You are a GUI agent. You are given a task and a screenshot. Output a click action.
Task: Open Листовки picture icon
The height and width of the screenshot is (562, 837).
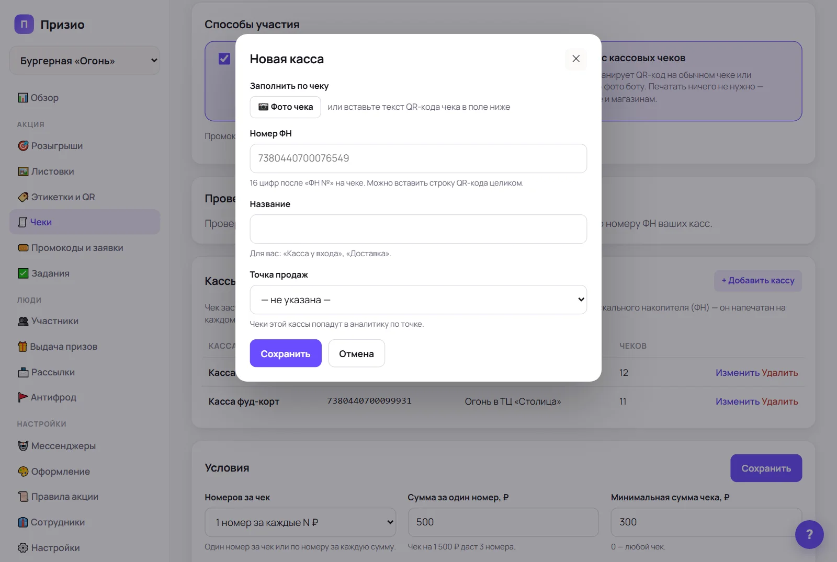[23, 171]
